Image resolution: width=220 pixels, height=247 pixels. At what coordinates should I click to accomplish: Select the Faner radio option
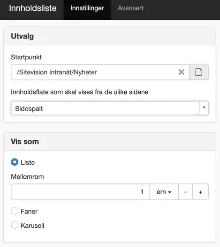[15, 211]
